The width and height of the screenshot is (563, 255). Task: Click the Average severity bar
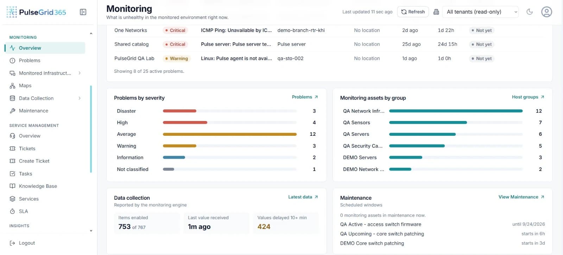click(229, 134)
